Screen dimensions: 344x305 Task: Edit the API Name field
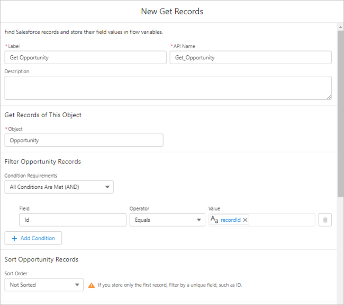click(250, 58)
